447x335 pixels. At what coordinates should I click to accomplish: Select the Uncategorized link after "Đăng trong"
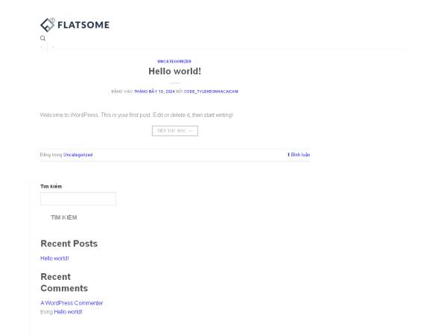point(78,155)
